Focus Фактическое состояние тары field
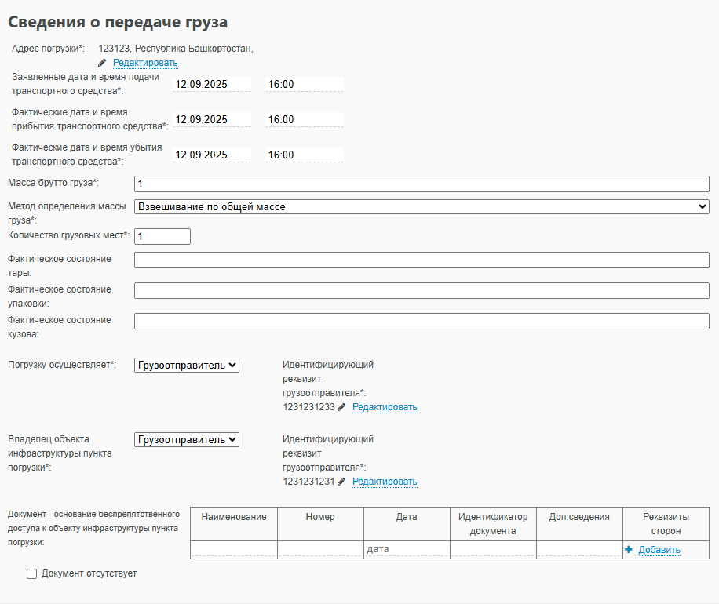The image size is (719, 604). 422,260
